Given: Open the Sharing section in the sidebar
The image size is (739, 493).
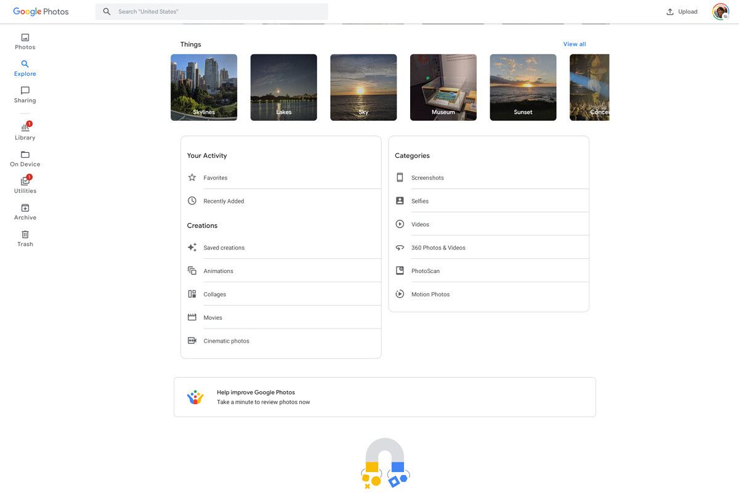Looking at the screenshot, I should click(x=25, y=96).
